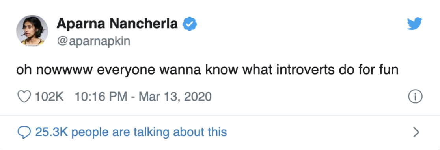
Task: Click "talking about this" in the footer
Action: click(x=180, y=132)
